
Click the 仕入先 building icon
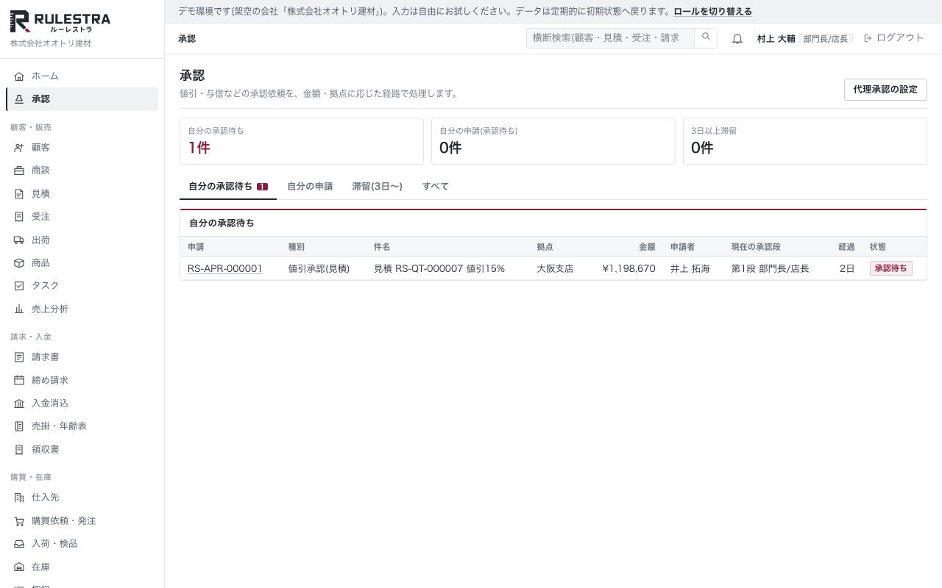pos(19,498)
